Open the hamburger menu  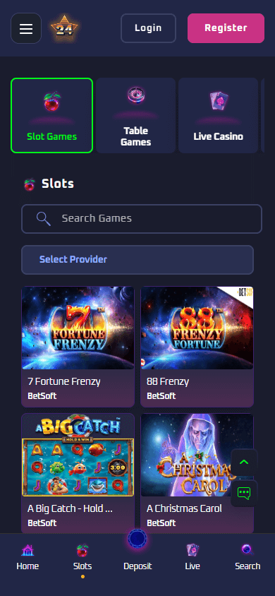tap(26, 28)
